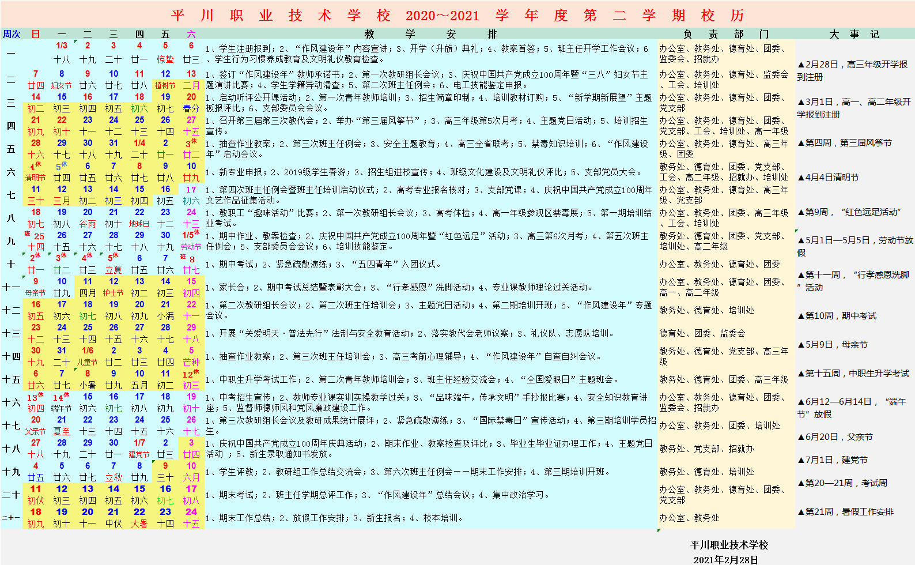915x565 pixels.
Task: Click the 父亲节 cell under date 20
Action: point(36,431)
